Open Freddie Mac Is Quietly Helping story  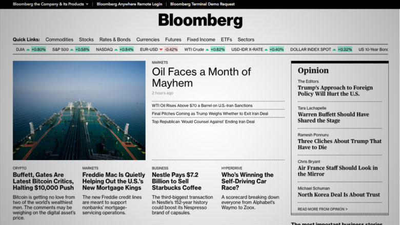click(113, 181)
